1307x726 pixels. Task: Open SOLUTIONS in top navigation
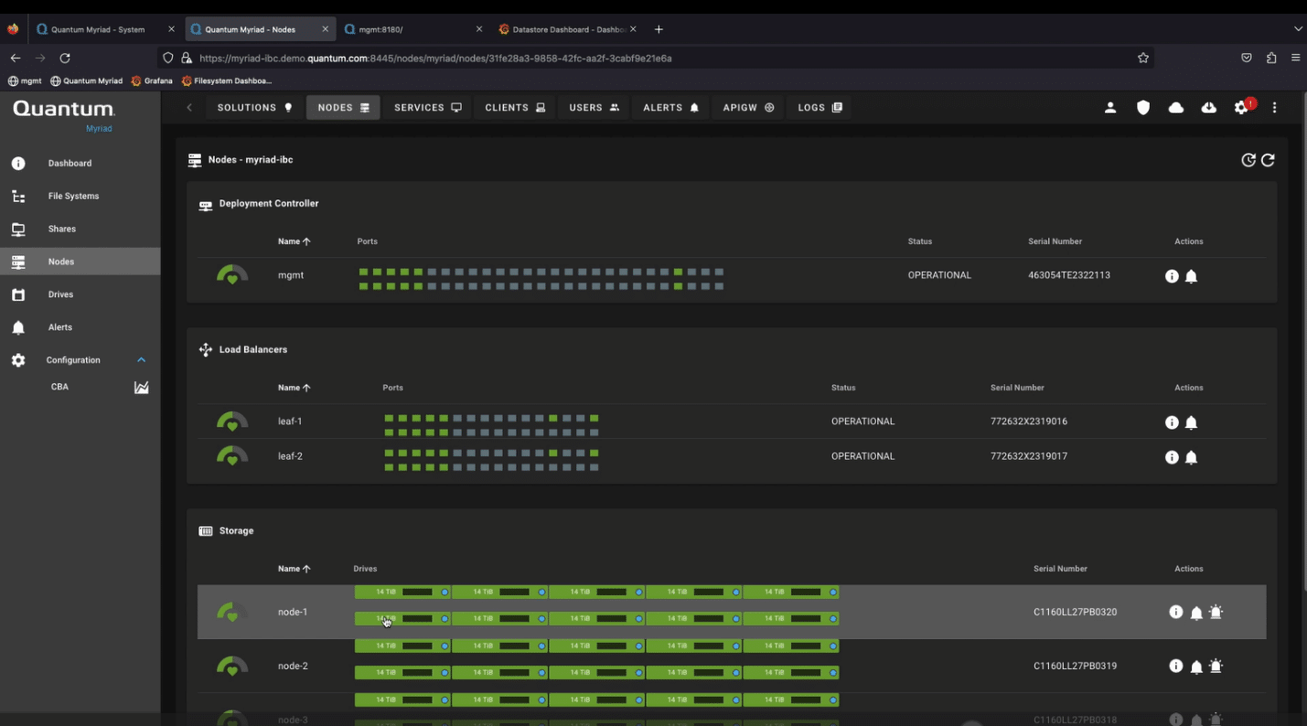point(255,108)
